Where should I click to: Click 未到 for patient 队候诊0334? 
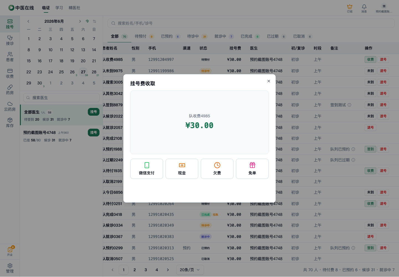coord(370,225)
